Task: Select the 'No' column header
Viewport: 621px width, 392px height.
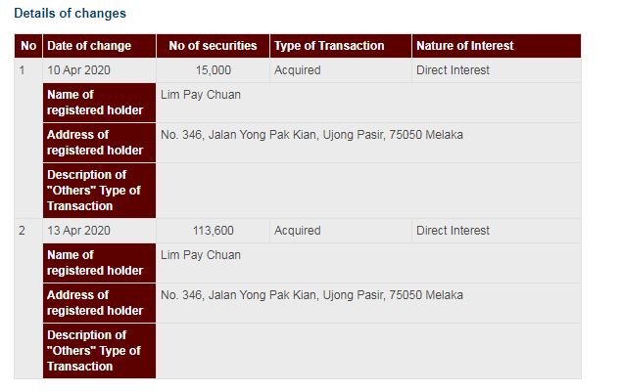Action: click(28, 46)
